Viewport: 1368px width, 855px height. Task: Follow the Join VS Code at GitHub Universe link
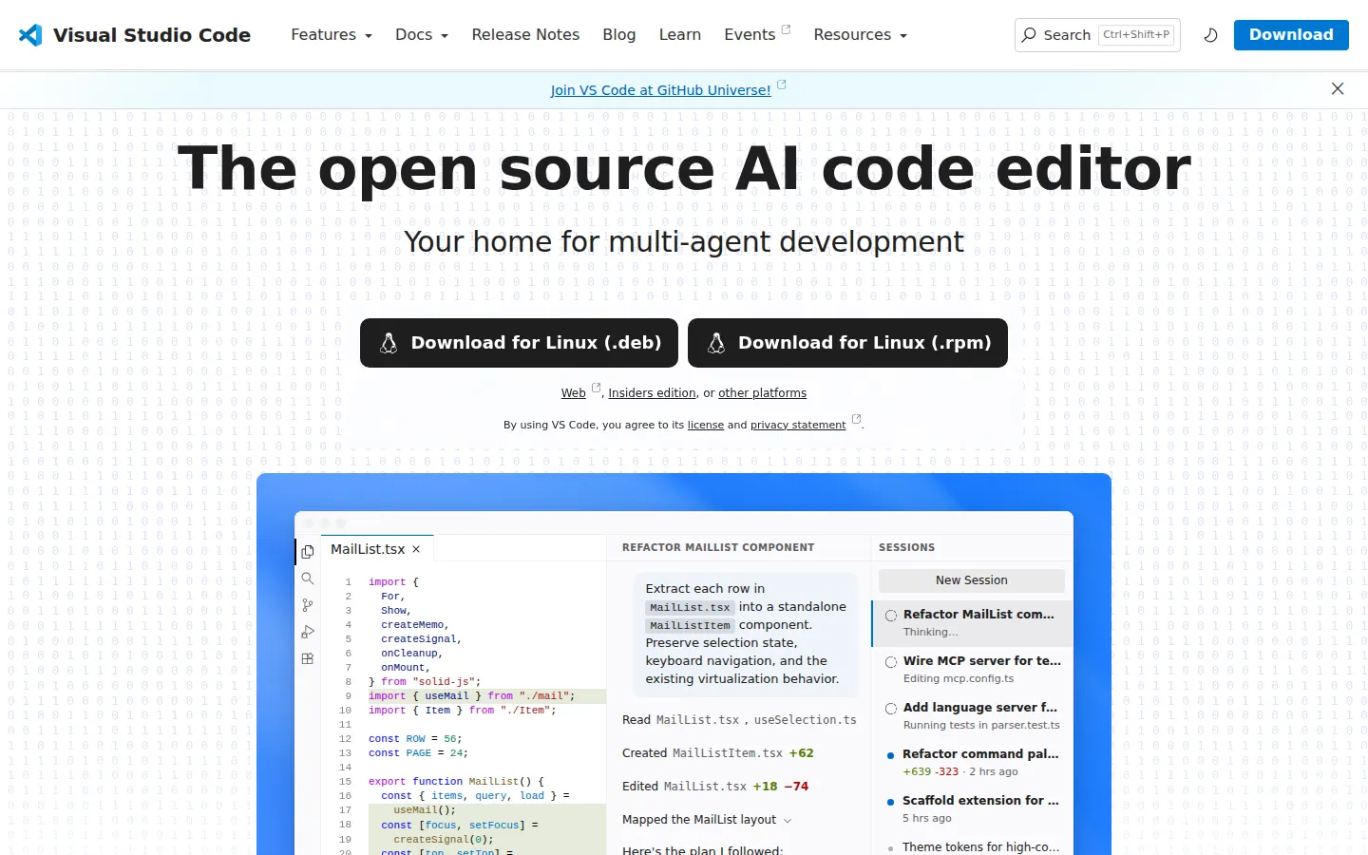tap(660, 90)
